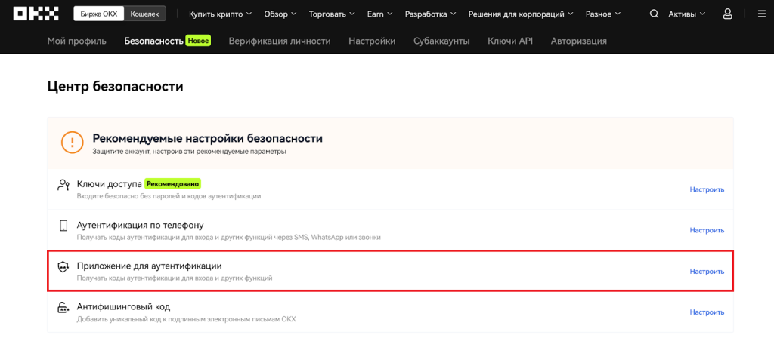The image size is (774, 341).
Task: Click the authenticator app shield icon
Action: coord(63,267)
